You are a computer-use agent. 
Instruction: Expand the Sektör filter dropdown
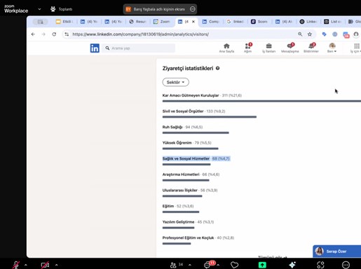[x=176, y=82]
